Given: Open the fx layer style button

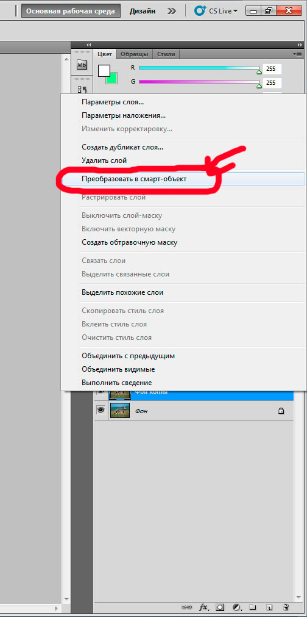Looking at the screenshot, I should pyautogui.click(x=203, y=607).
